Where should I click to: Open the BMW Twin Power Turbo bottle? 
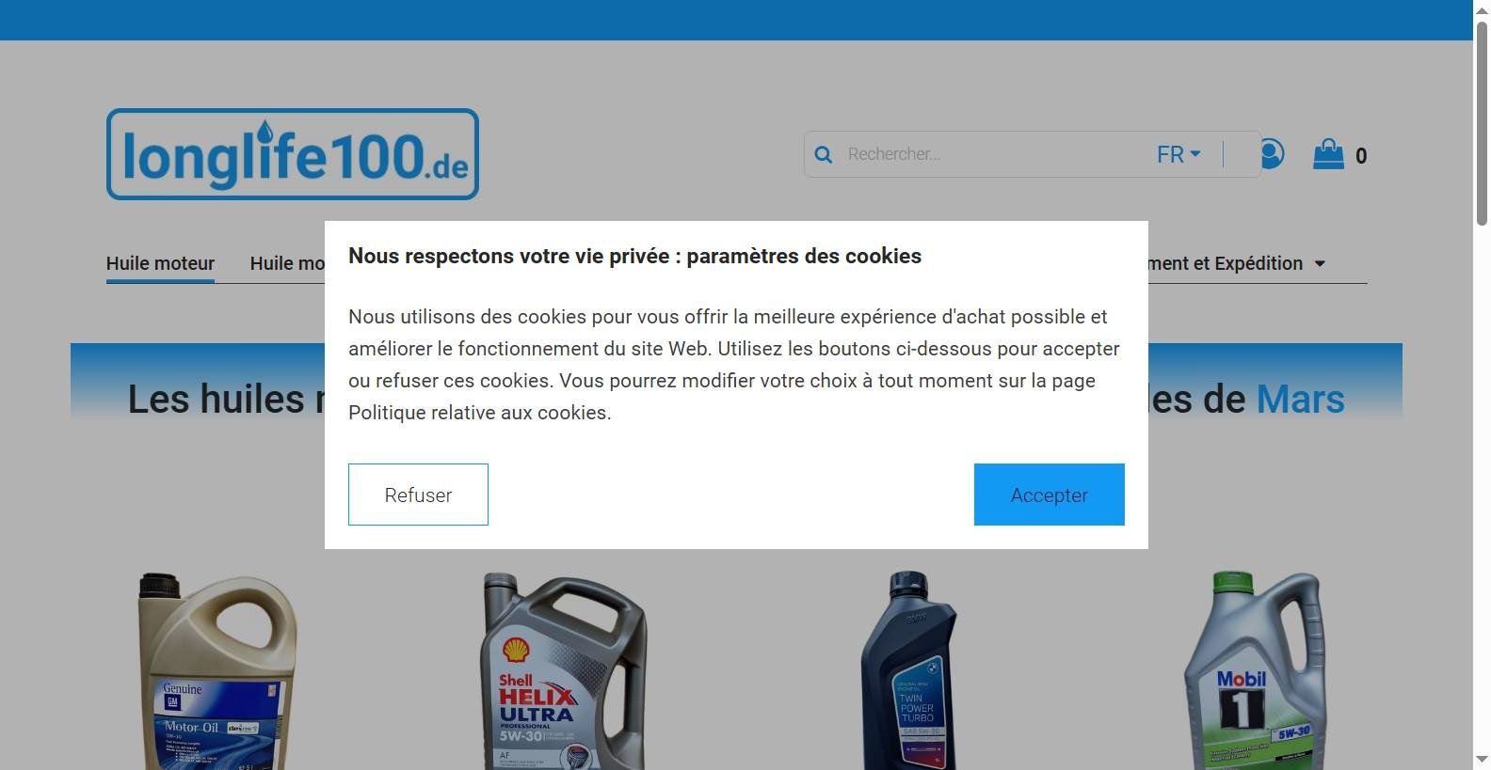pyautogui.click(x=909, y=671)
